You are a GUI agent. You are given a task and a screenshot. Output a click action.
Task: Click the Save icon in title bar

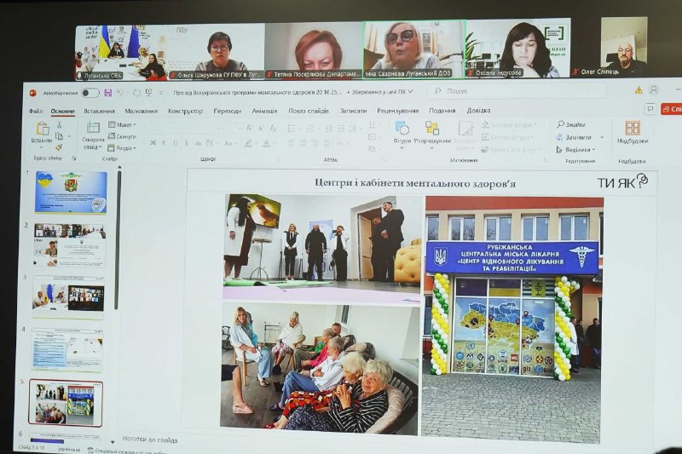(x=107, y=92)
